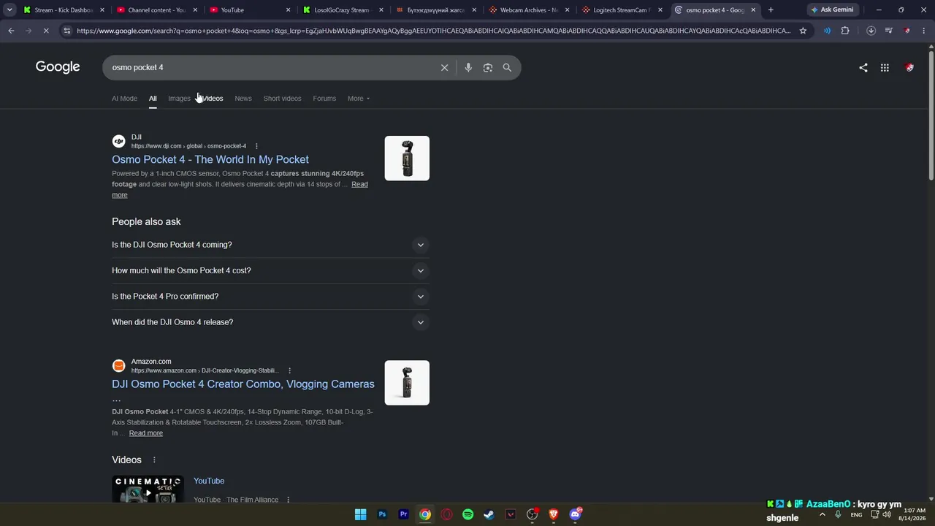Select the News search tab

pyautogui.click(x=243, y=99)
